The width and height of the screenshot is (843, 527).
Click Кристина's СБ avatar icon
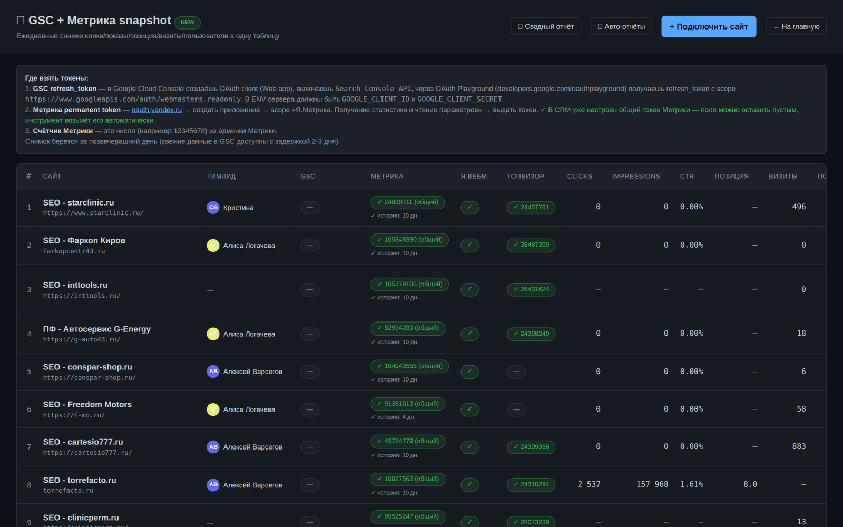213,208
